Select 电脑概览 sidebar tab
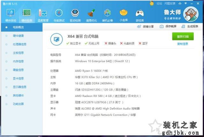 click(x=22, y=27)
